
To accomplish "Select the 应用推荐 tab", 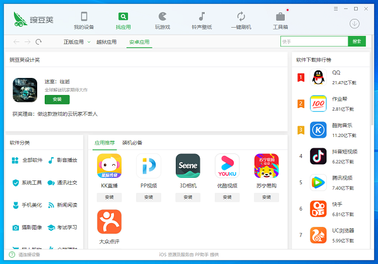I will [x=105, y=143].
